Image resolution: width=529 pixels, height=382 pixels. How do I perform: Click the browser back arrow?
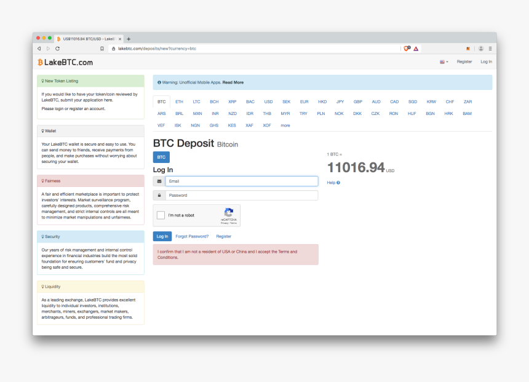[39, 49]
